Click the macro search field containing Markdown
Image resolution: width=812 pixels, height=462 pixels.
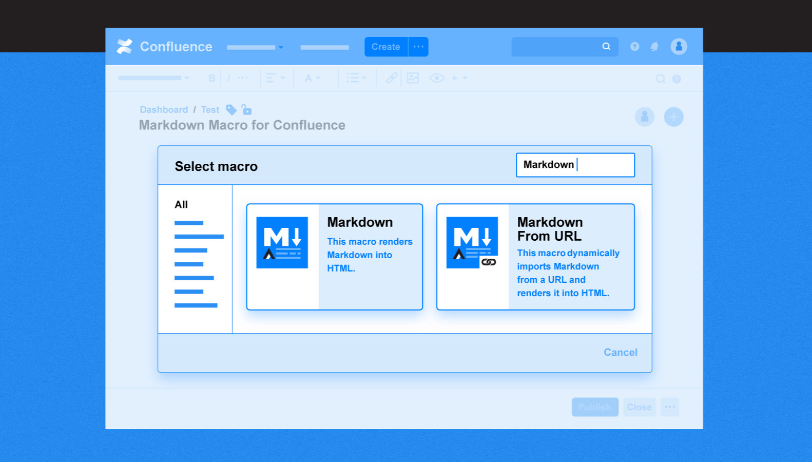pos(575,165)
